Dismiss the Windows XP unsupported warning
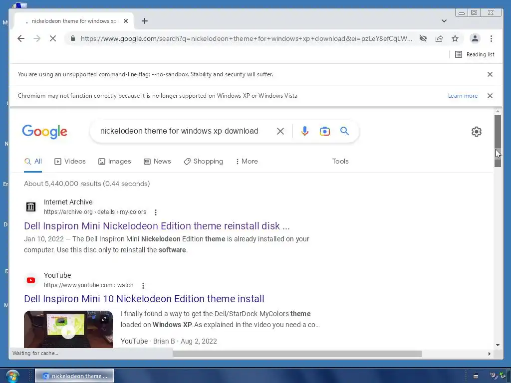This screenshot has height=383, width=511. tap(490, 96)
